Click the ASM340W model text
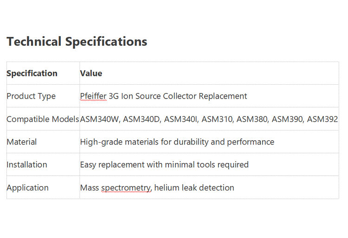The image size is (348, 238). coord(100,119)
